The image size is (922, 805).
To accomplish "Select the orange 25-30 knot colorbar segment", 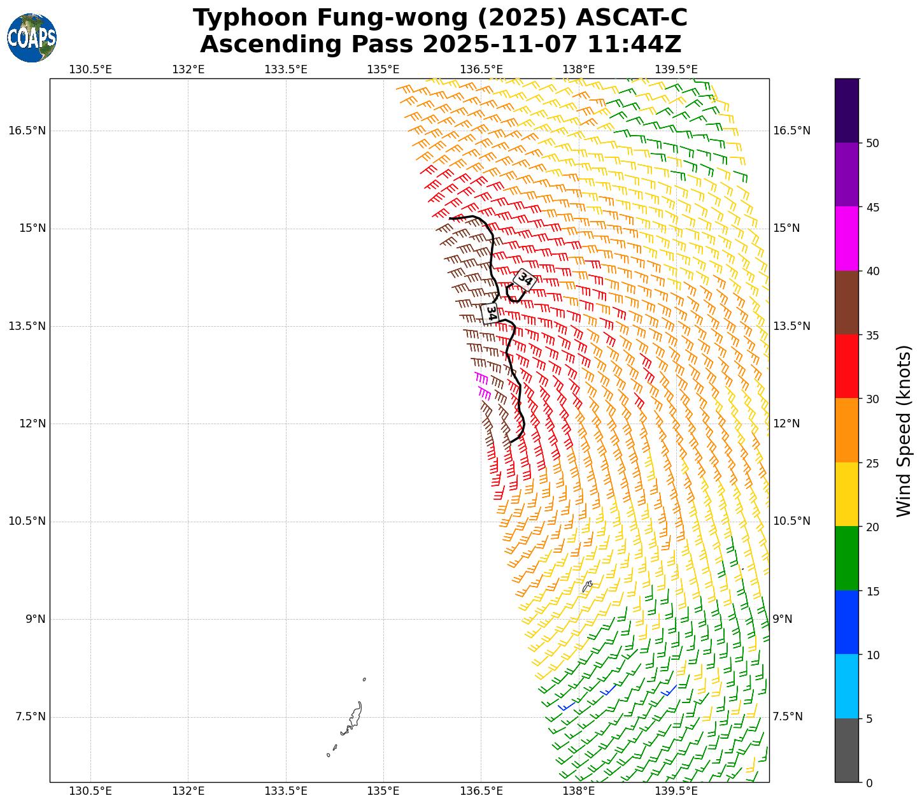I will pyautogui.click(x=846, y=431).
